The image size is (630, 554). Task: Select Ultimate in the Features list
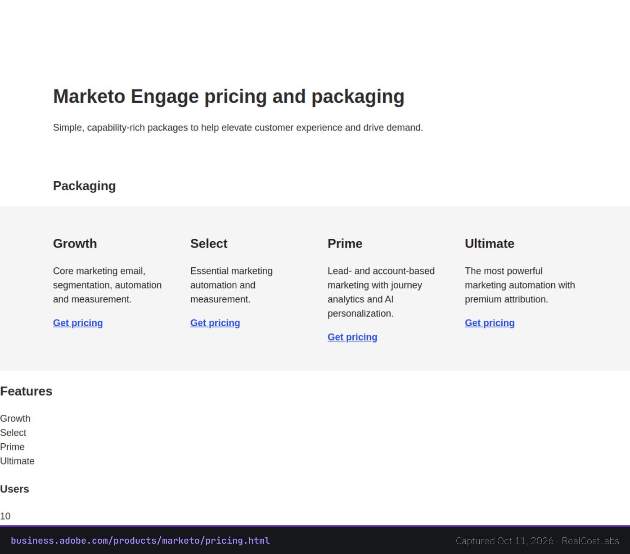pos(17,461)
